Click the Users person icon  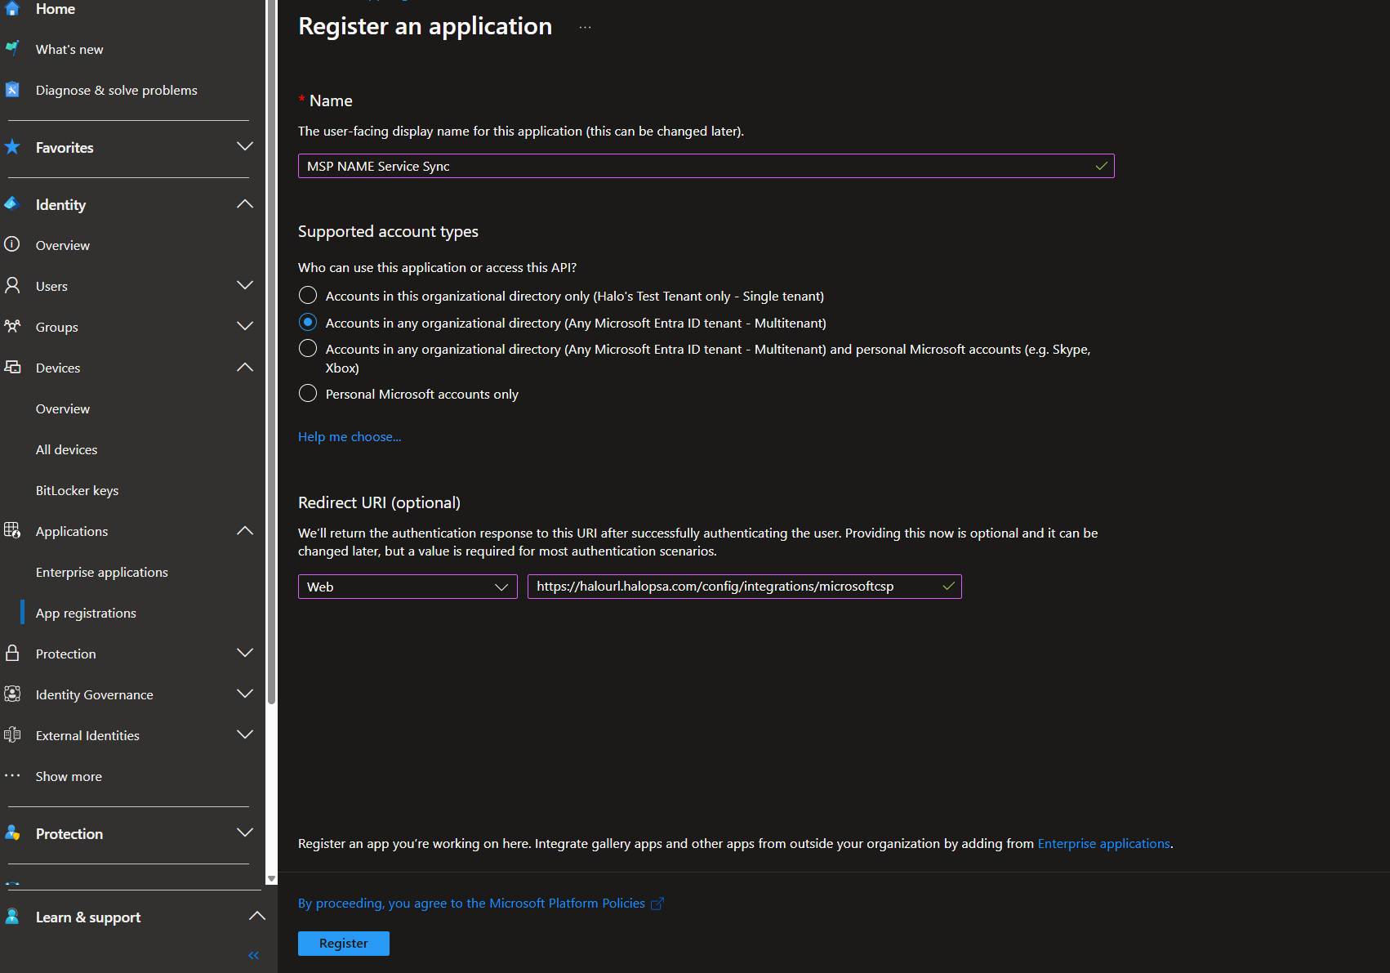point(12,285)
